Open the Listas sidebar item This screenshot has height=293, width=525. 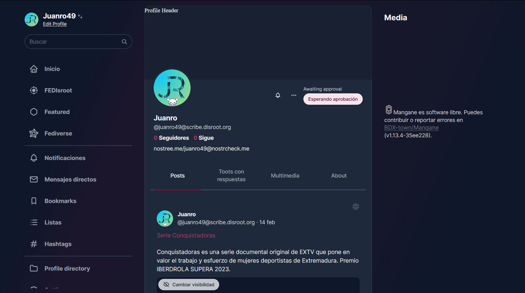coord(53,222)
